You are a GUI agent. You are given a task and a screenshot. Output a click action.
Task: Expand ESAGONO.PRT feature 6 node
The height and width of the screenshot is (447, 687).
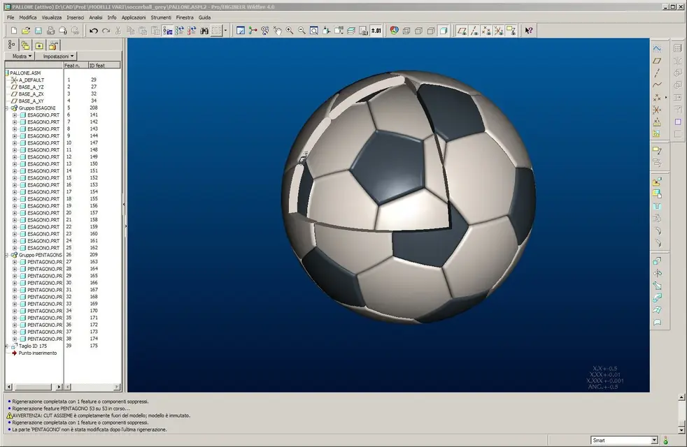pos(15,115)
